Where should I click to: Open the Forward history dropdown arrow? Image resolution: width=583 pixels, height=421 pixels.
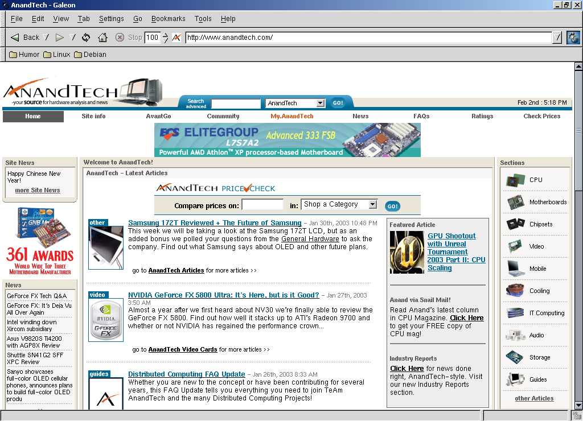73,37
